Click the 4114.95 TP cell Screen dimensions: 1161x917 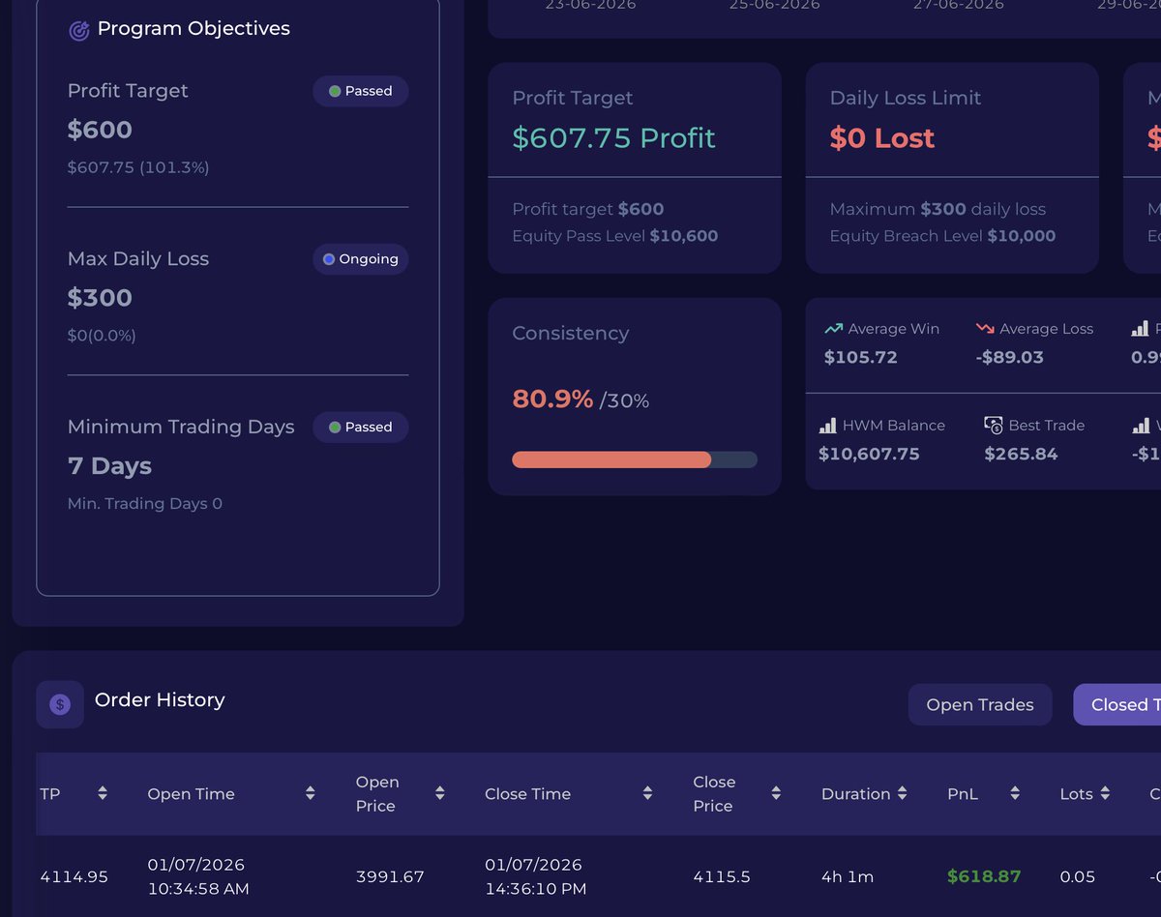74,877
